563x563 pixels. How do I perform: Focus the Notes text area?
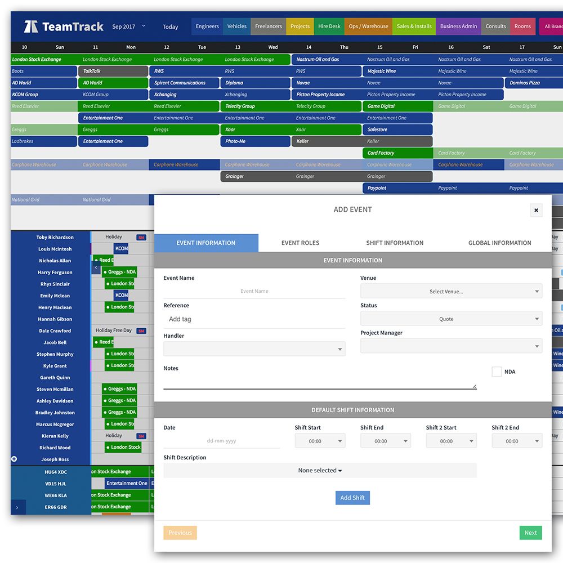tap(320, 381)
